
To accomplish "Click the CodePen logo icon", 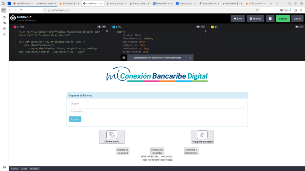I will (13, 18).
